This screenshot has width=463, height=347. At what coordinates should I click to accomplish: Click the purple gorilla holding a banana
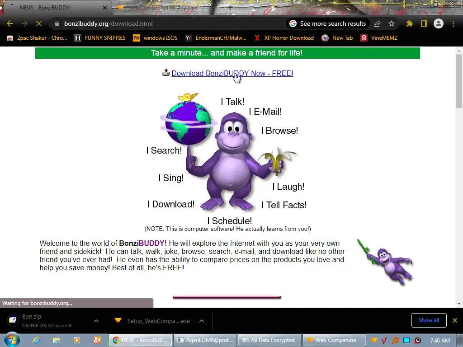(x=233, y=162)
